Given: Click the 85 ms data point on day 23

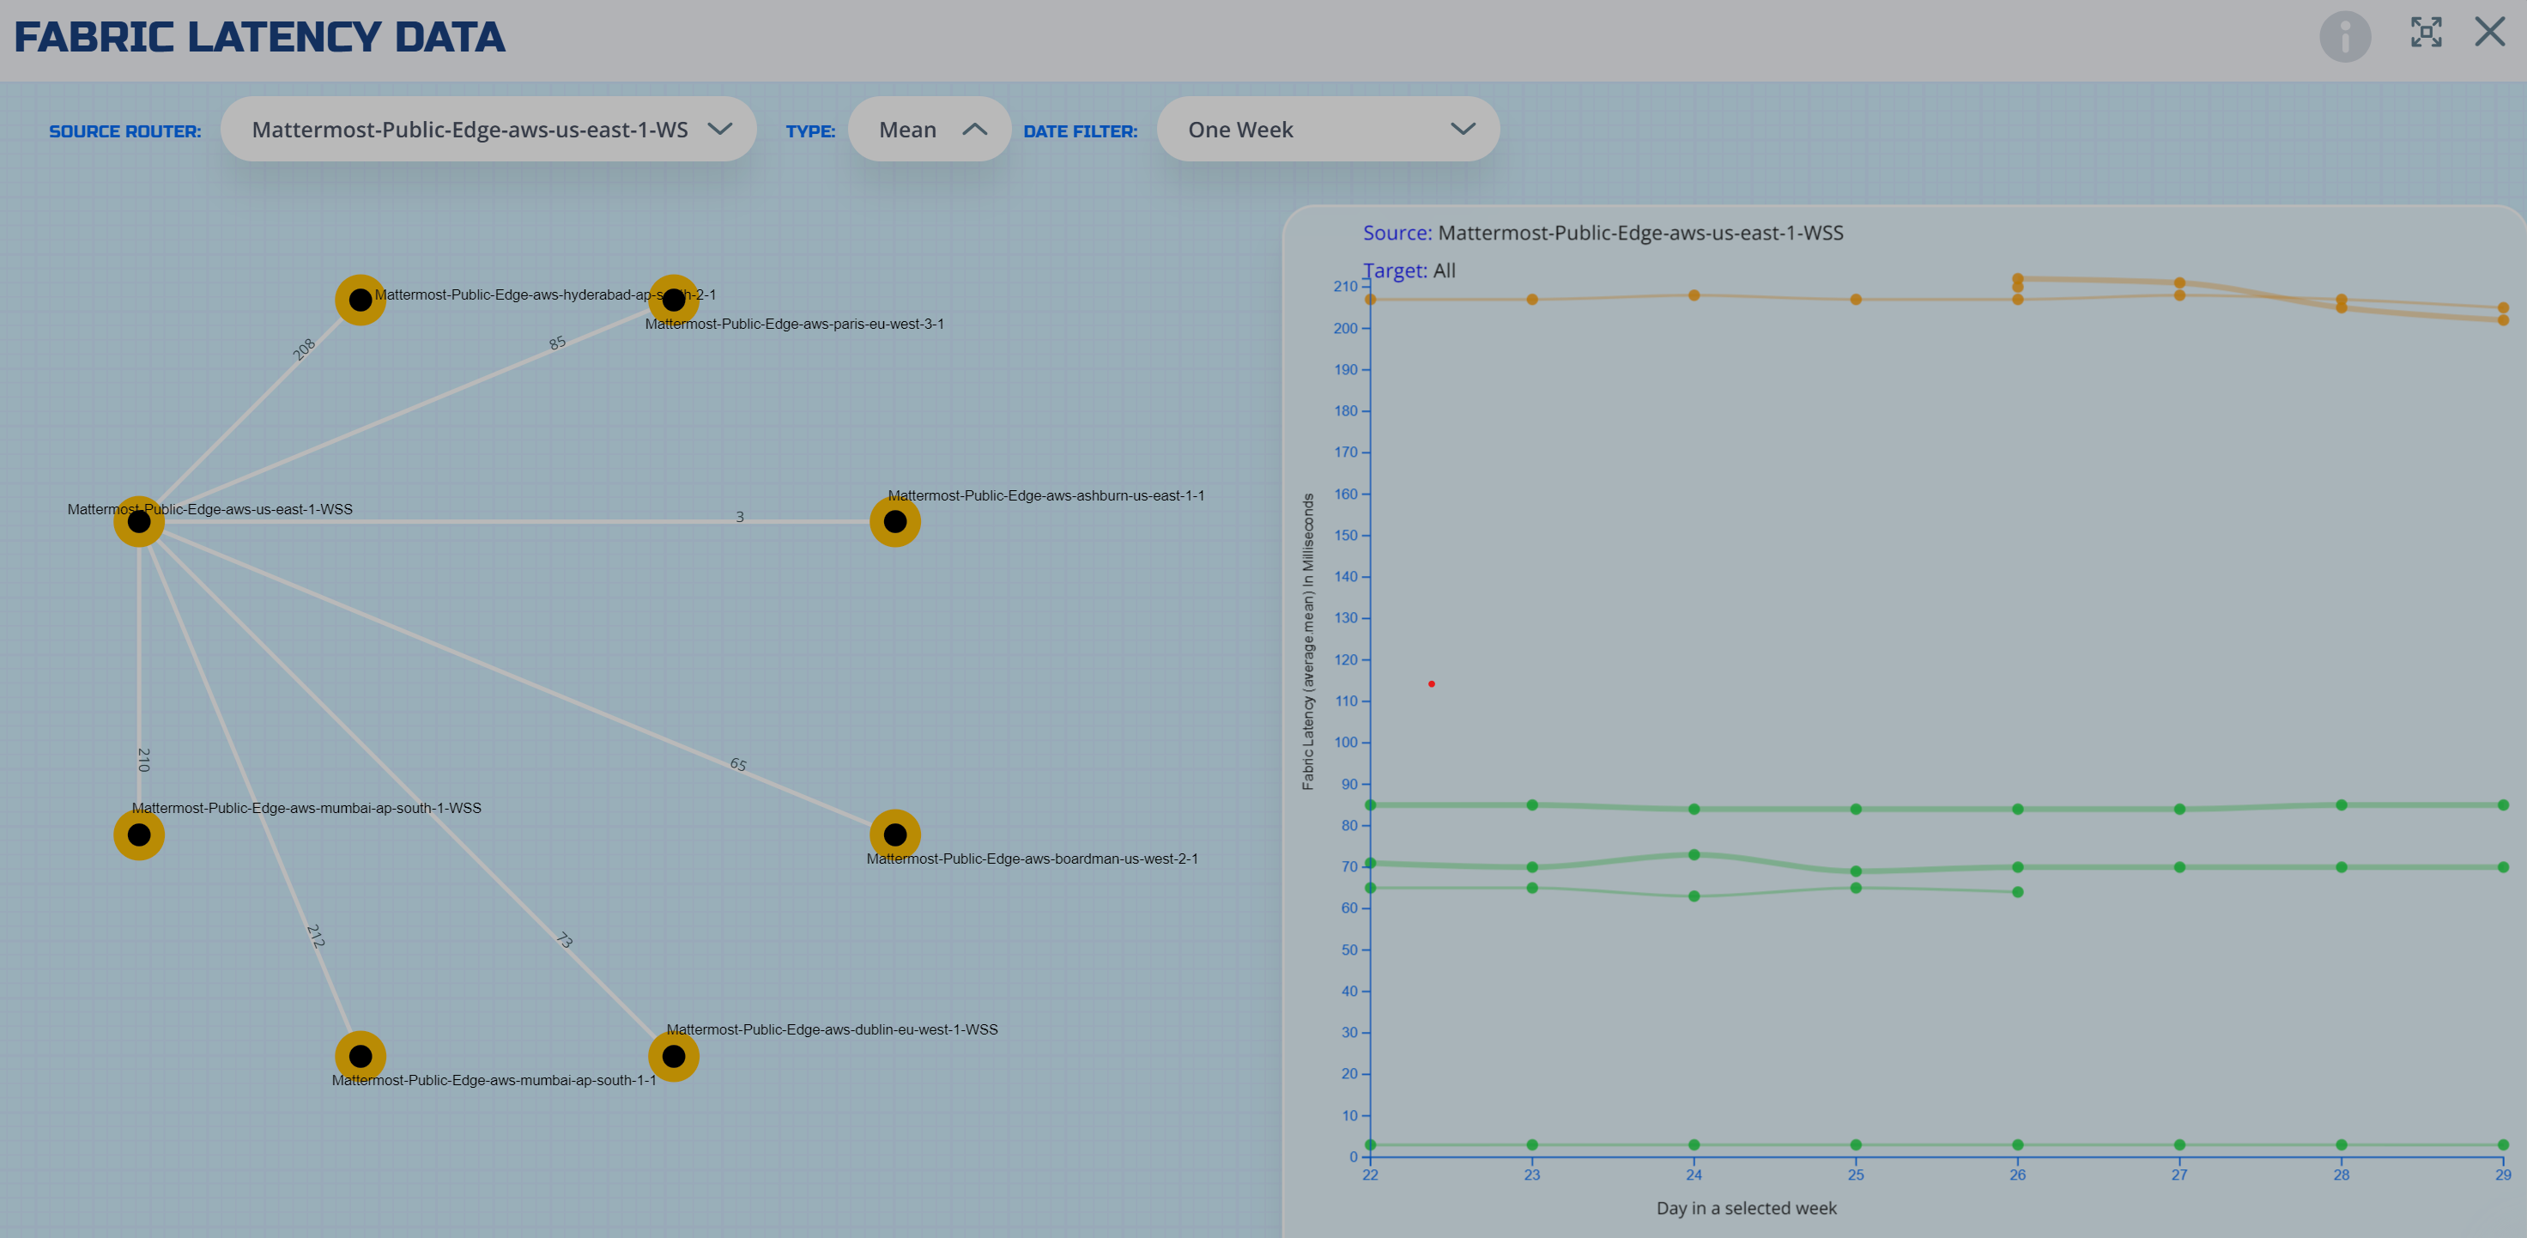Looking at the screenshot, I should pos(1532,804).
